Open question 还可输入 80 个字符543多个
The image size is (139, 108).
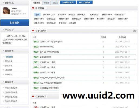pos(51,42)
